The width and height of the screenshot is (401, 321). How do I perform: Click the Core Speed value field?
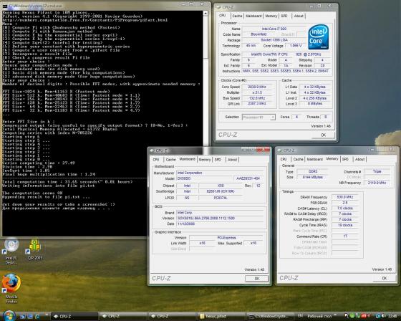tap(257, 87)
